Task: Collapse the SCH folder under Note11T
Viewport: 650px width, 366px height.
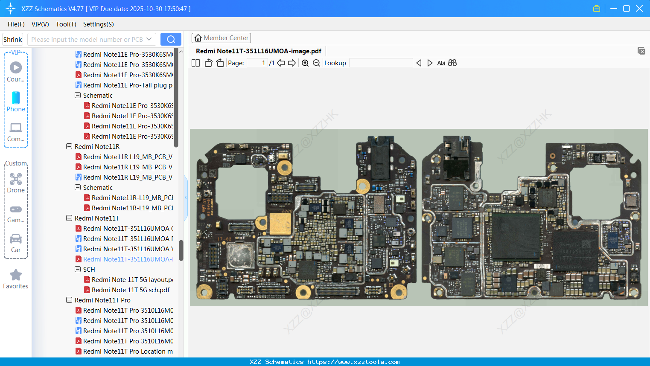Action: click(77, 269)
